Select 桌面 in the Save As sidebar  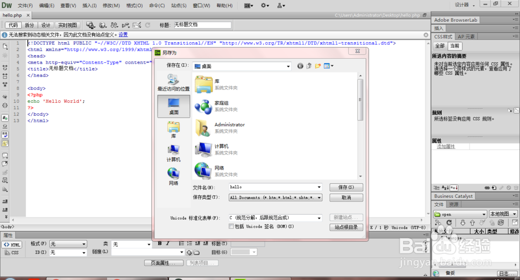coord(174,106)
